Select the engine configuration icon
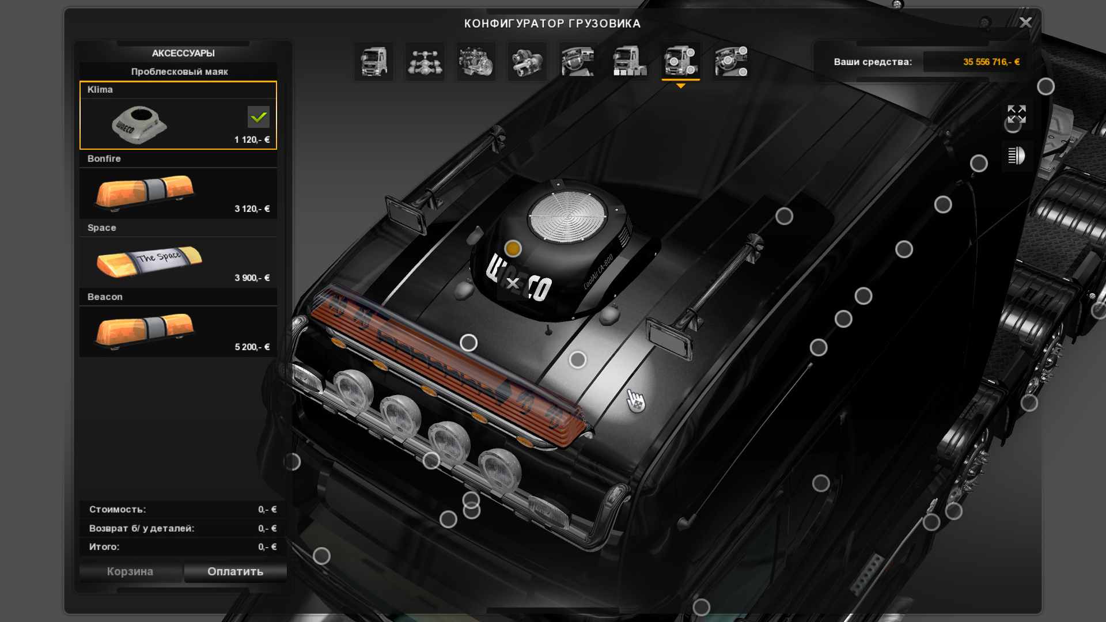 pyautogui.click(x=476, y=62)
